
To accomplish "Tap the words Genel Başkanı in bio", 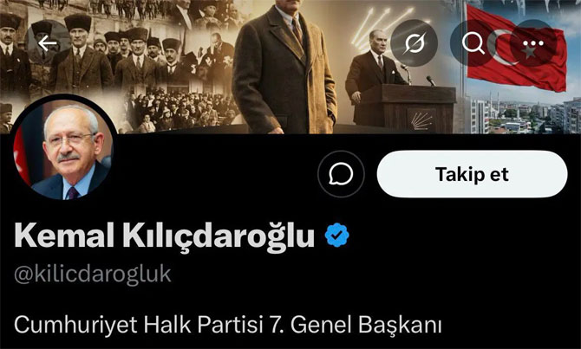I will tap(366, 325).
